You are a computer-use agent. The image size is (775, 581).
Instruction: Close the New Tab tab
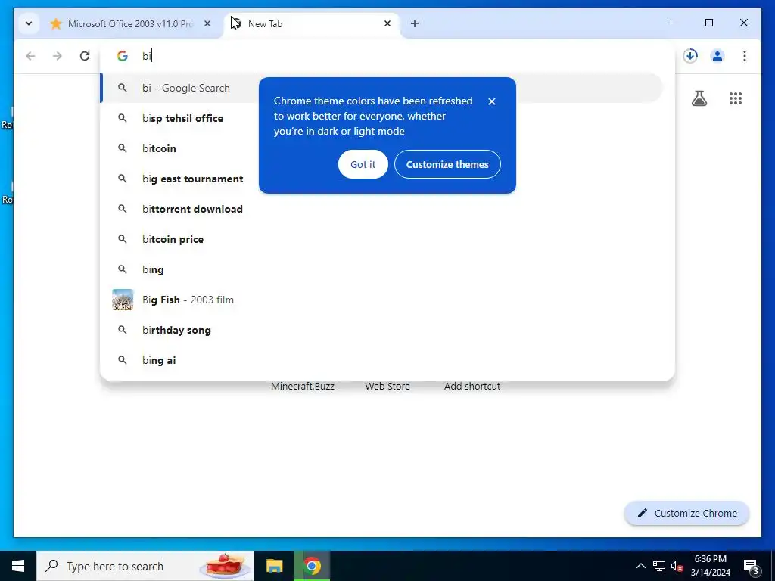(387, 23)
